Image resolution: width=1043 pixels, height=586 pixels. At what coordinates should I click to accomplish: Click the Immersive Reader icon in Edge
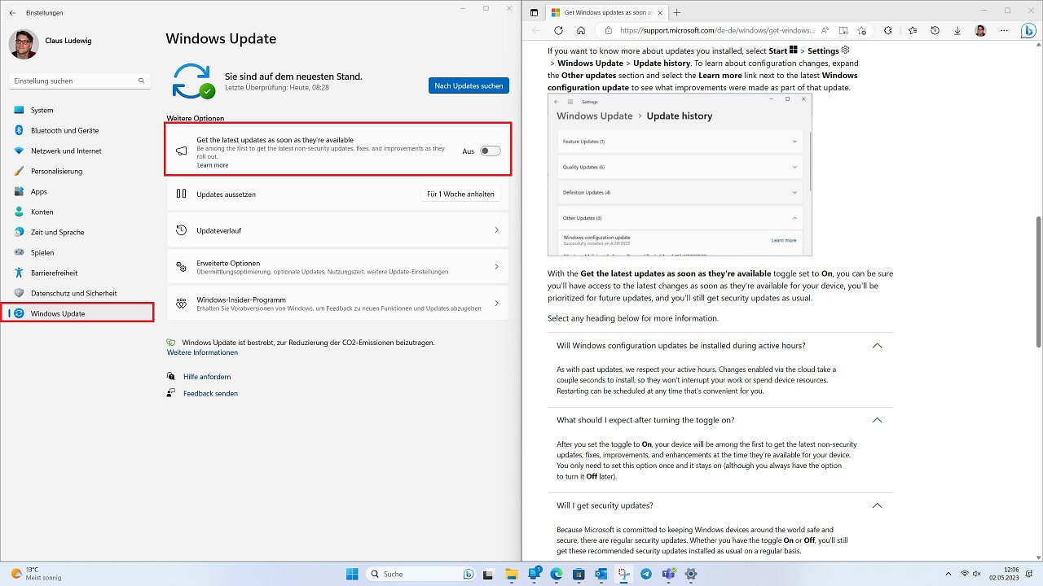(843, 30)
